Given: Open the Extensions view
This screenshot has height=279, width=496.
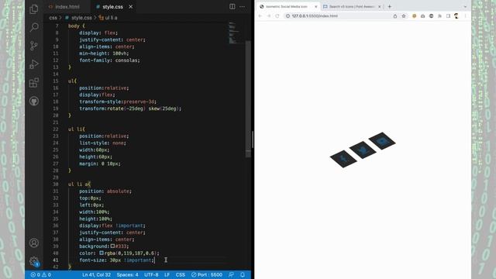Looking at the screenshot, I should 34,83.
